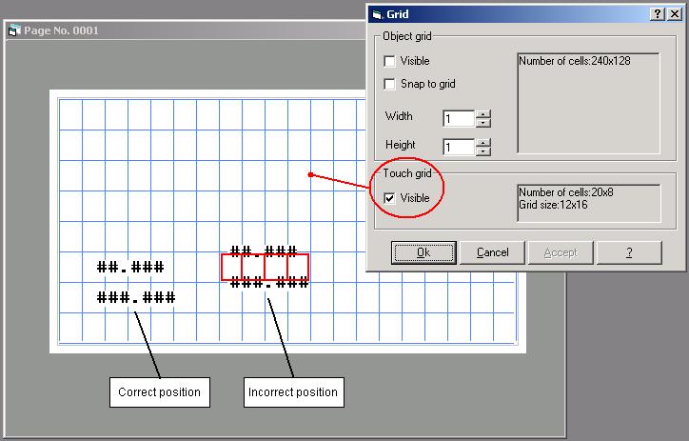The image size is (689, 441).
Task: Click the Height value field
Action: coord(459,148)
